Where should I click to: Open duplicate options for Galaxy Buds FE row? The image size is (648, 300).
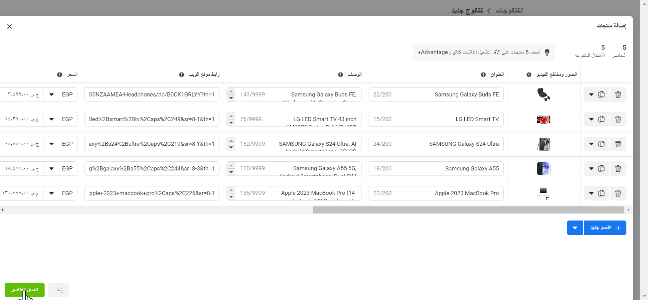coord(591,94)
